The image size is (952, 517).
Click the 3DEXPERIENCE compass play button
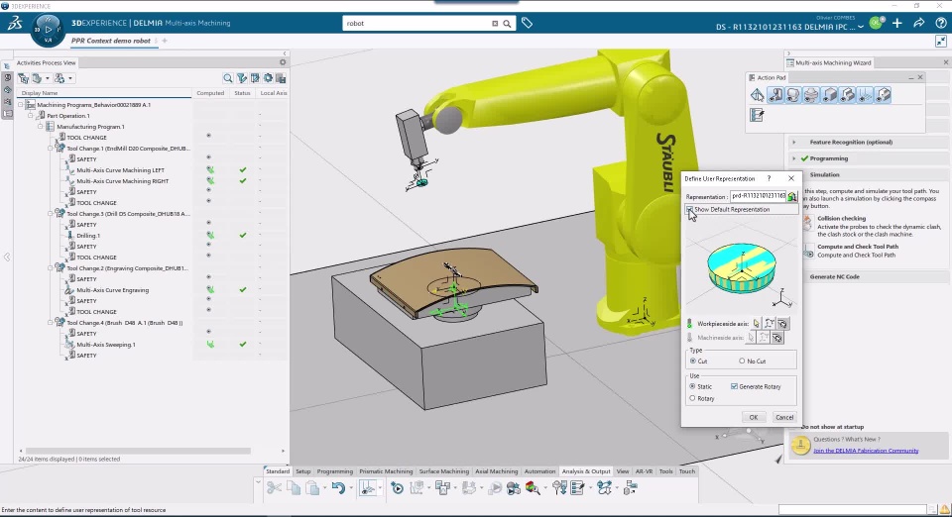click(x=48, y=28)
